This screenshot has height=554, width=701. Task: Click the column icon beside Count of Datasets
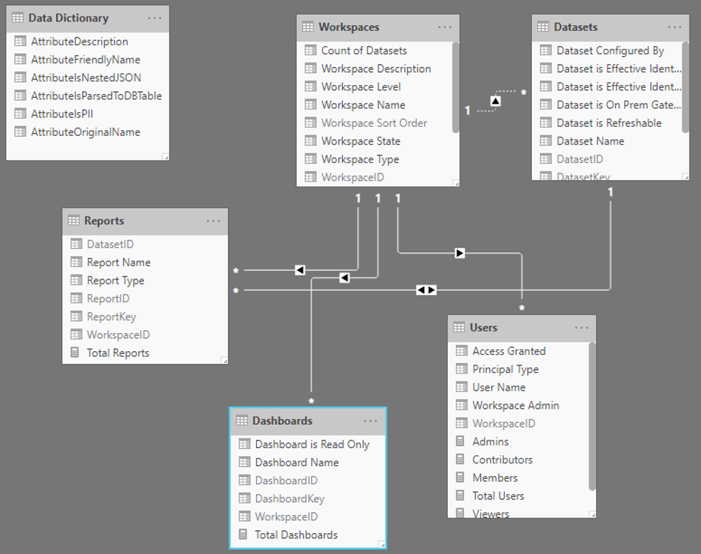point(311,50)
